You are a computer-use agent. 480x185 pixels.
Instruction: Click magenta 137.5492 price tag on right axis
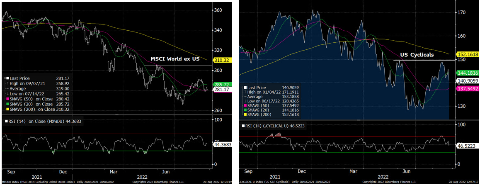tap(468, 88)
